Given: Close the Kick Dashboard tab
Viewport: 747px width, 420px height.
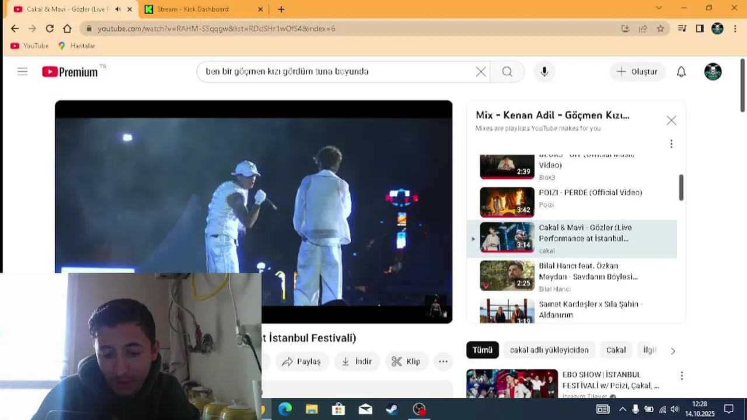Looking at the screenshot, I should coord(261,9).
